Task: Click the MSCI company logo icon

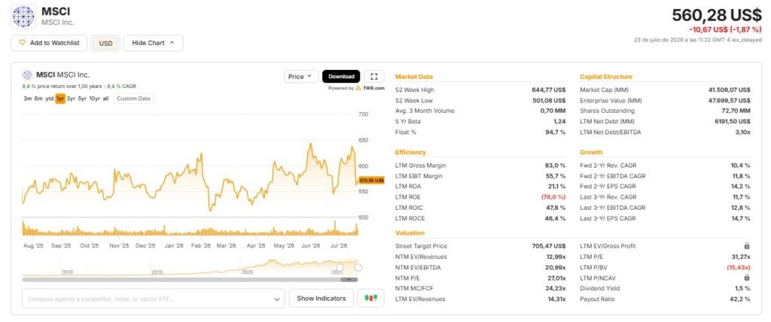Action: click(x=23, y=17)
